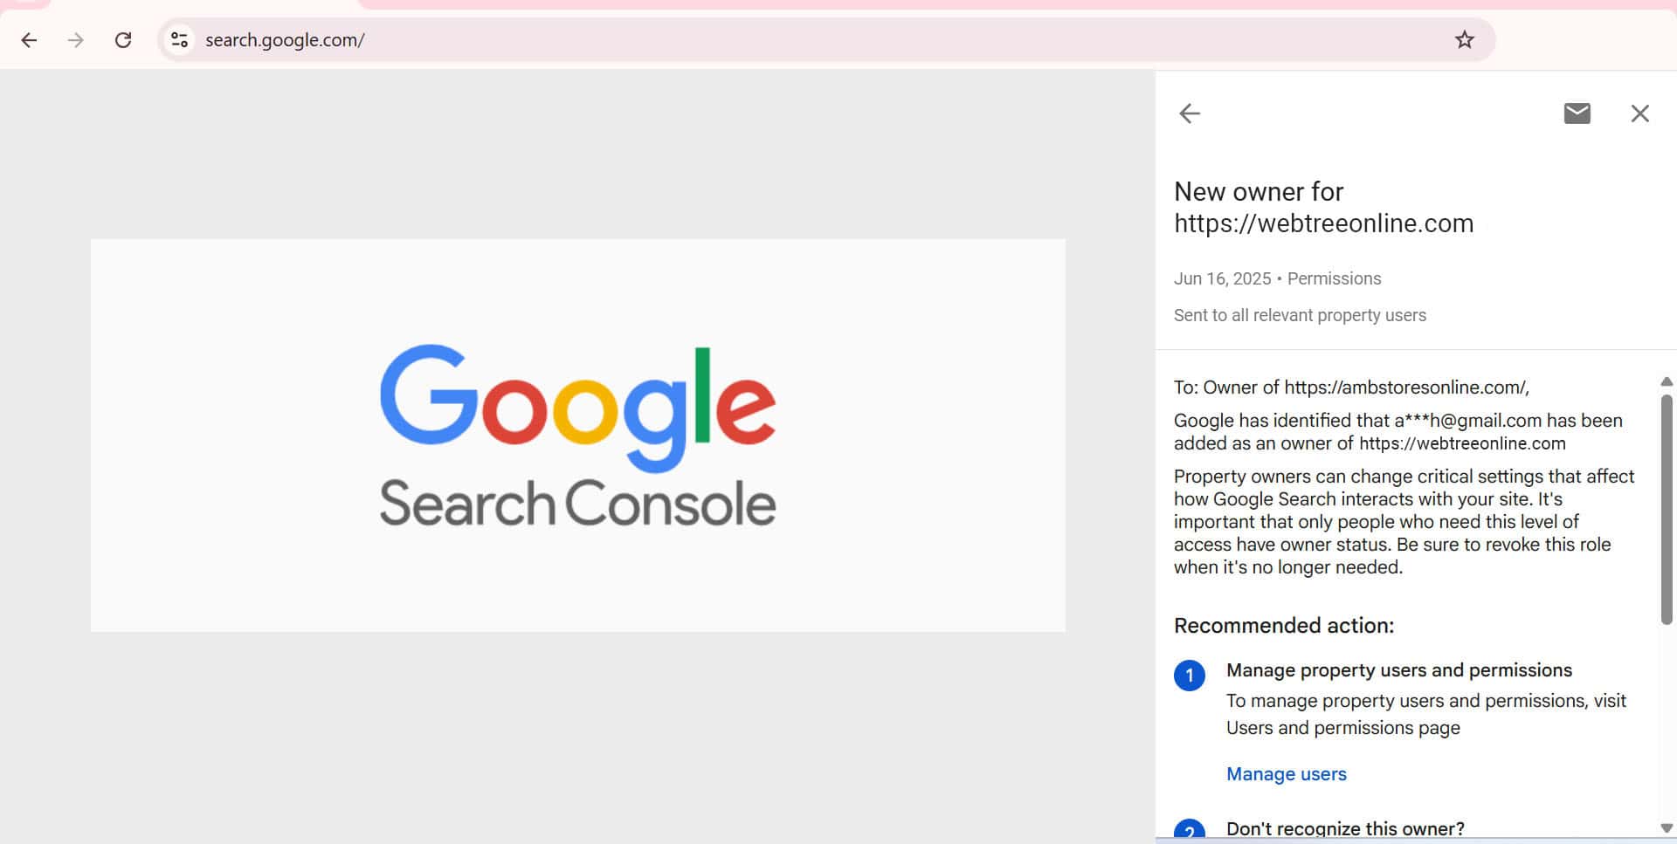Click the scrollbar up arrow in message
The width and height of the screenshot is (1677, 844).
point(1667,381)
